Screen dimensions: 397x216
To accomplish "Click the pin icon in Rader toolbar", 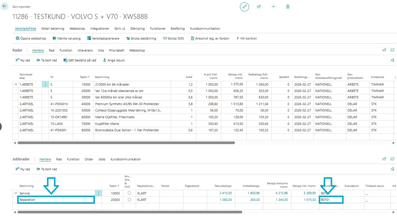I will click(x=392, y=60).
